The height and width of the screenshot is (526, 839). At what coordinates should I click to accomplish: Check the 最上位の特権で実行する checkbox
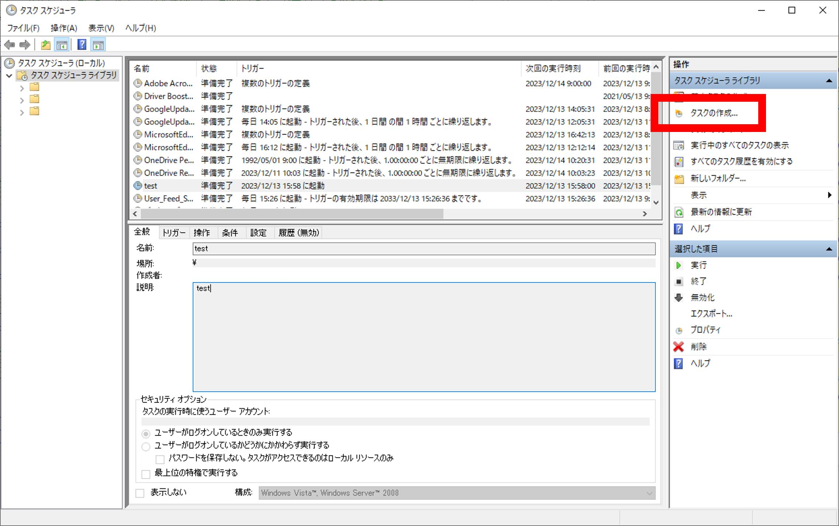pos(146,474)
